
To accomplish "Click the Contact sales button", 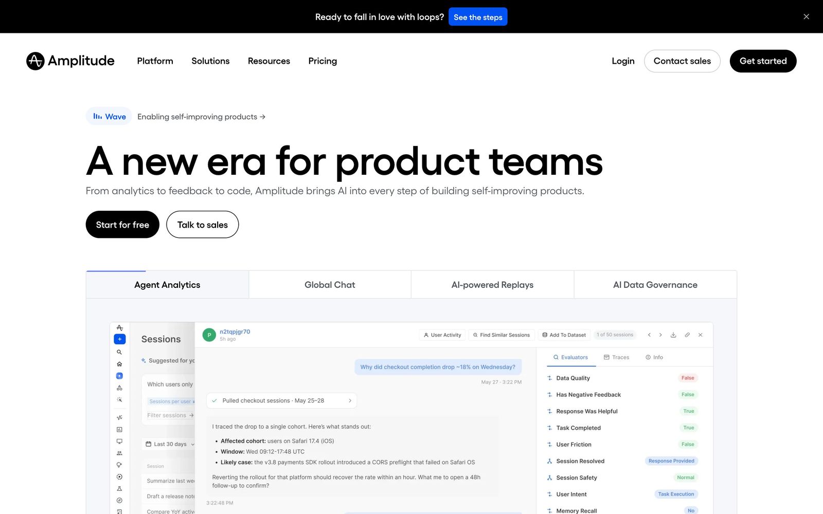I will [x=682, y=61].
